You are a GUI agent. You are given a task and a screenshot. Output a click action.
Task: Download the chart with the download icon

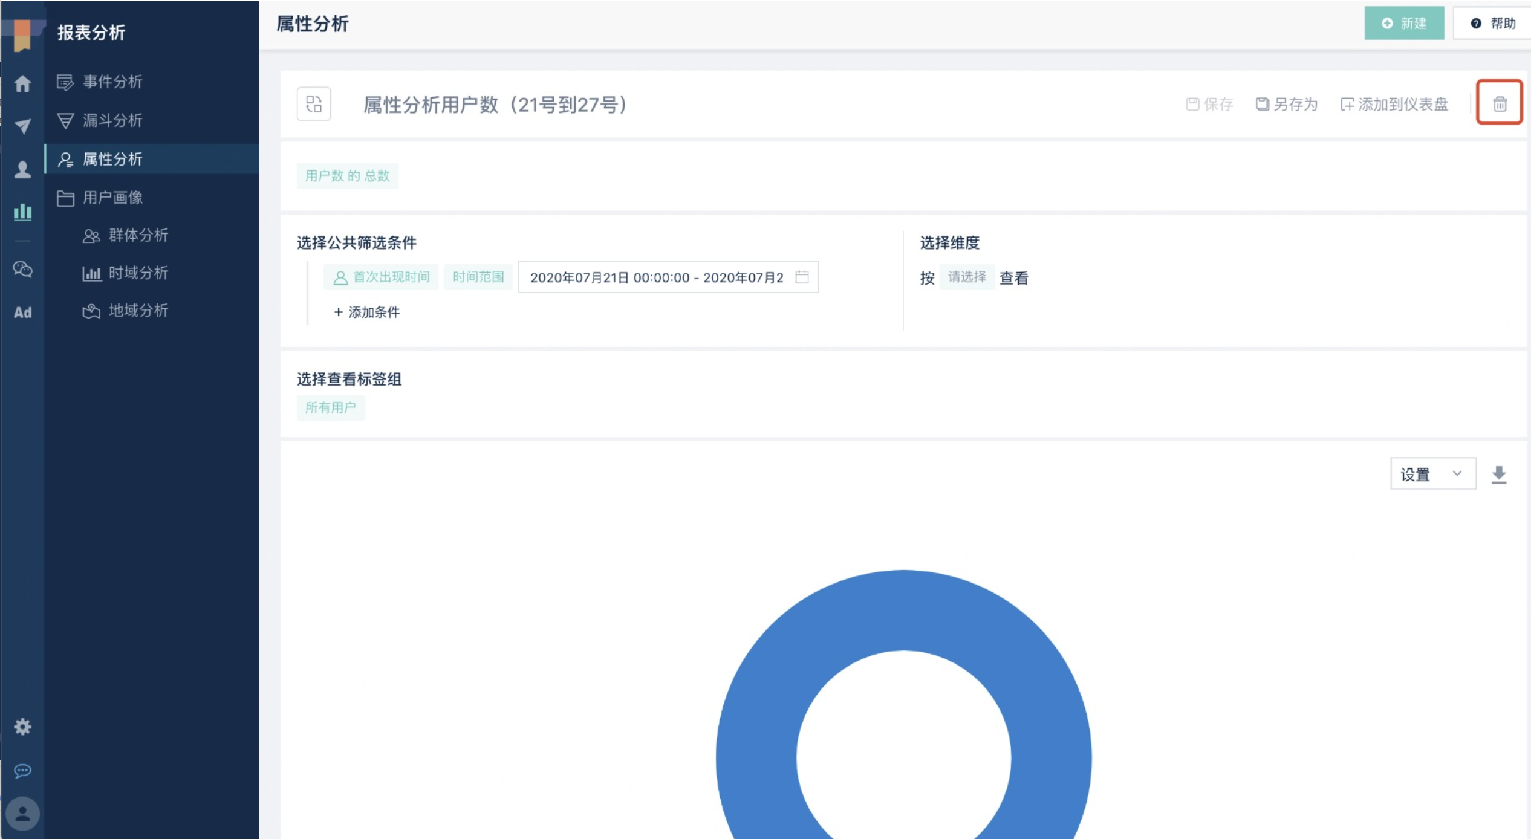click(1499, 475)
